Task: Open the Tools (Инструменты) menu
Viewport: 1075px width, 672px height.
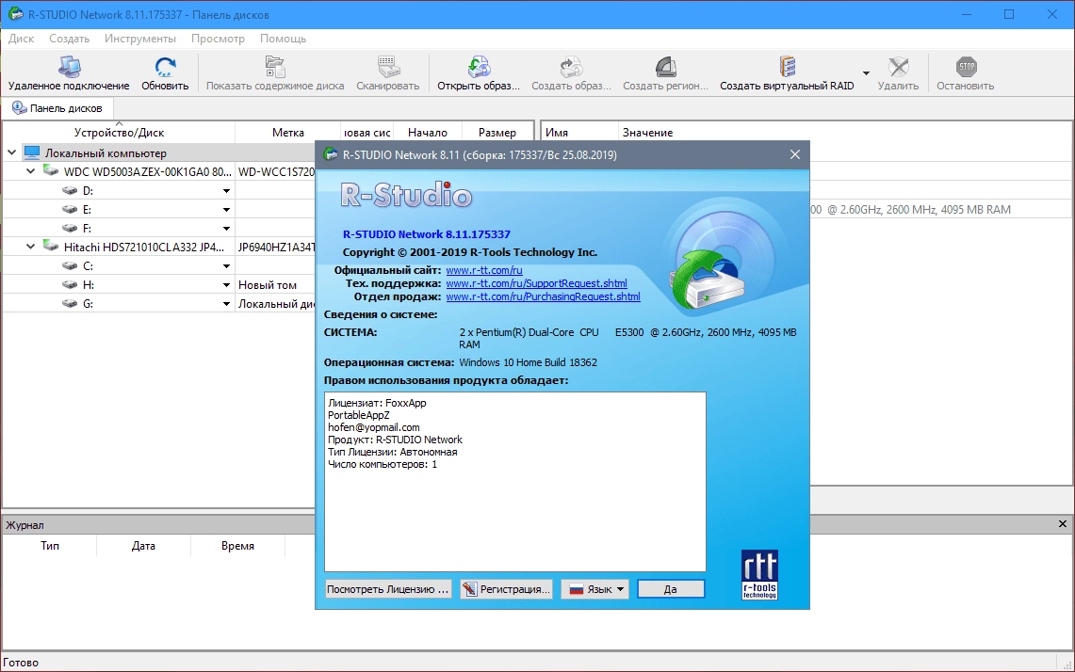Action: 140,39
